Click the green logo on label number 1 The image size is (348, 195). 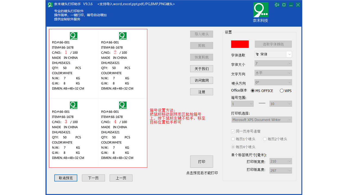[74, 36]
